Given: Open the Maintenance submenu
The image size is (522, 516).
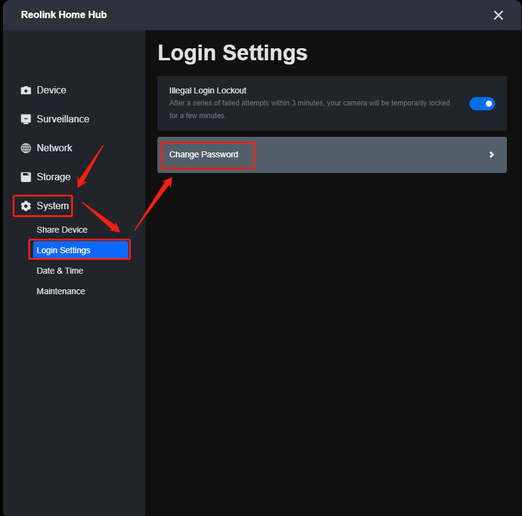Looking at the screenshot, I should pos(61,291).
